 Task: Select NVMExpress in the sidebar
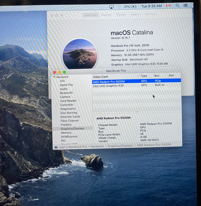(x=69, y=137)
